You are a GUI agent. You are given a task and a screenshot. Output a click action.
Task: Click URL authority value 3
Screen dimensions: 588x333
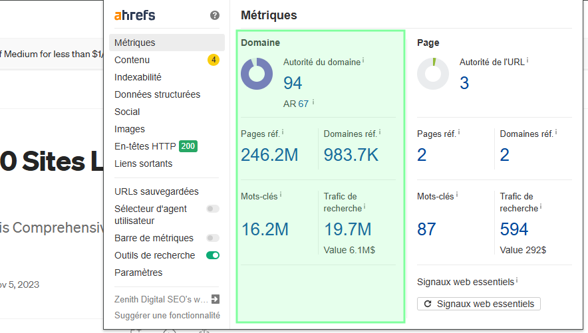click(464, 83)
